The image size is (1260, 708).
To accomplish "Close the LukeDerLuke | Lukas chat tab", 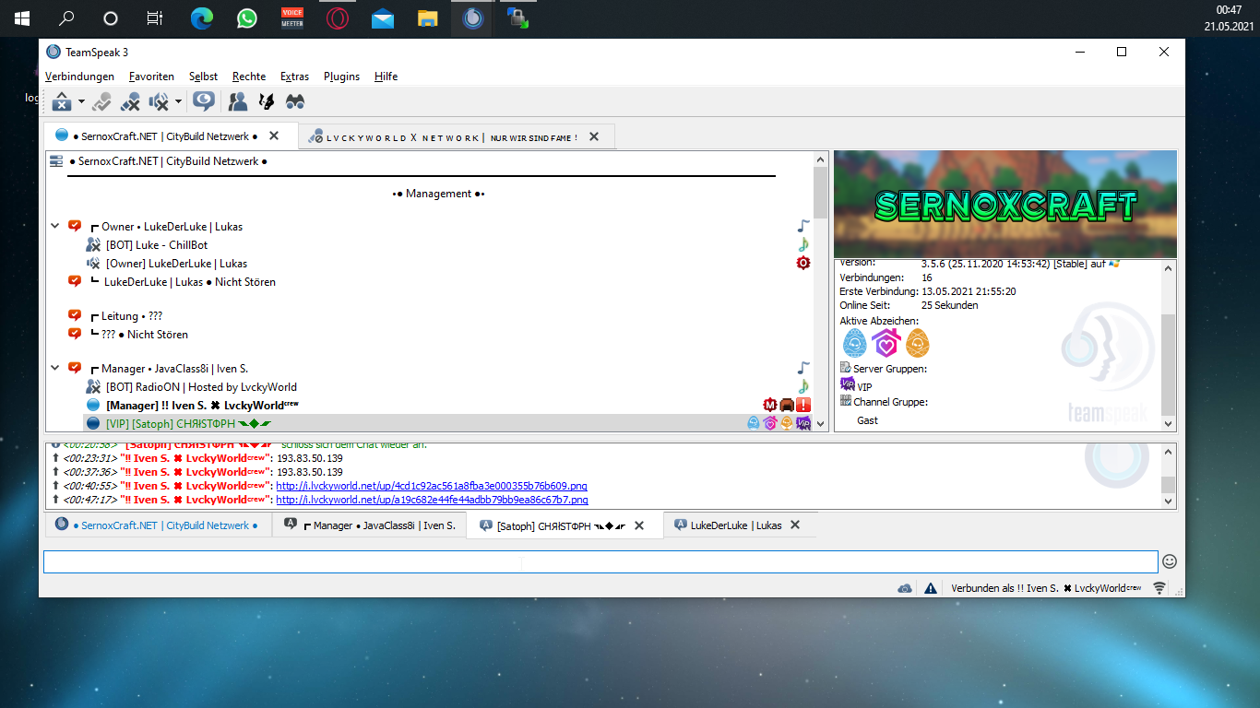I will click(x=795, y=525).
